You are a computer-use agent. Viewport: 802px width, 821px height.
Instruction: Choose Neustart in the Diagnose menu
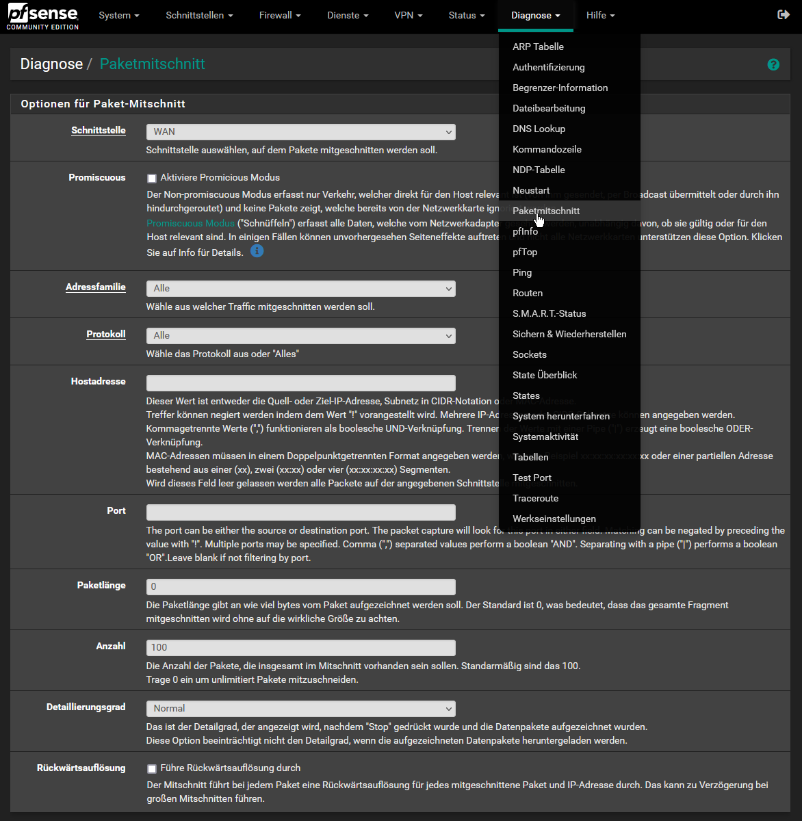click(x=569, y=190)
